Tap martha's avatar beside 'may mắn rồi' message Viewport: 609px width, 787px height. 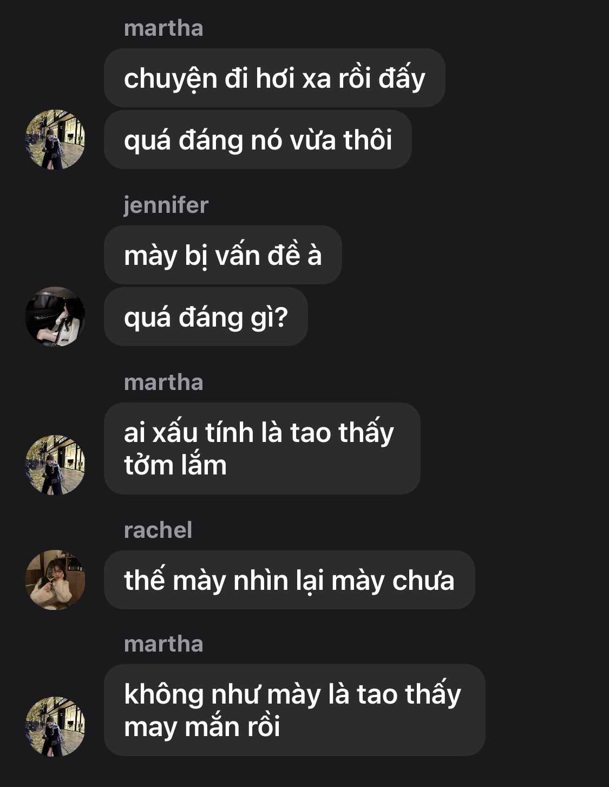[x=55, y=726]
